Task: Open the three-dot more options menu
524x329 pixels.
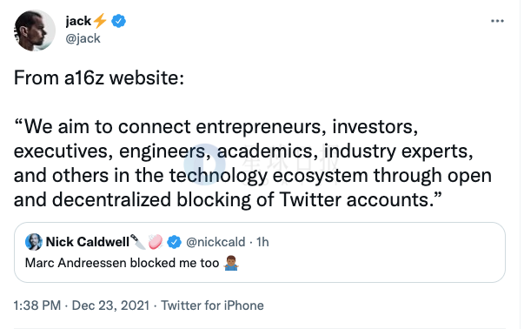Action: pos(497,21)
